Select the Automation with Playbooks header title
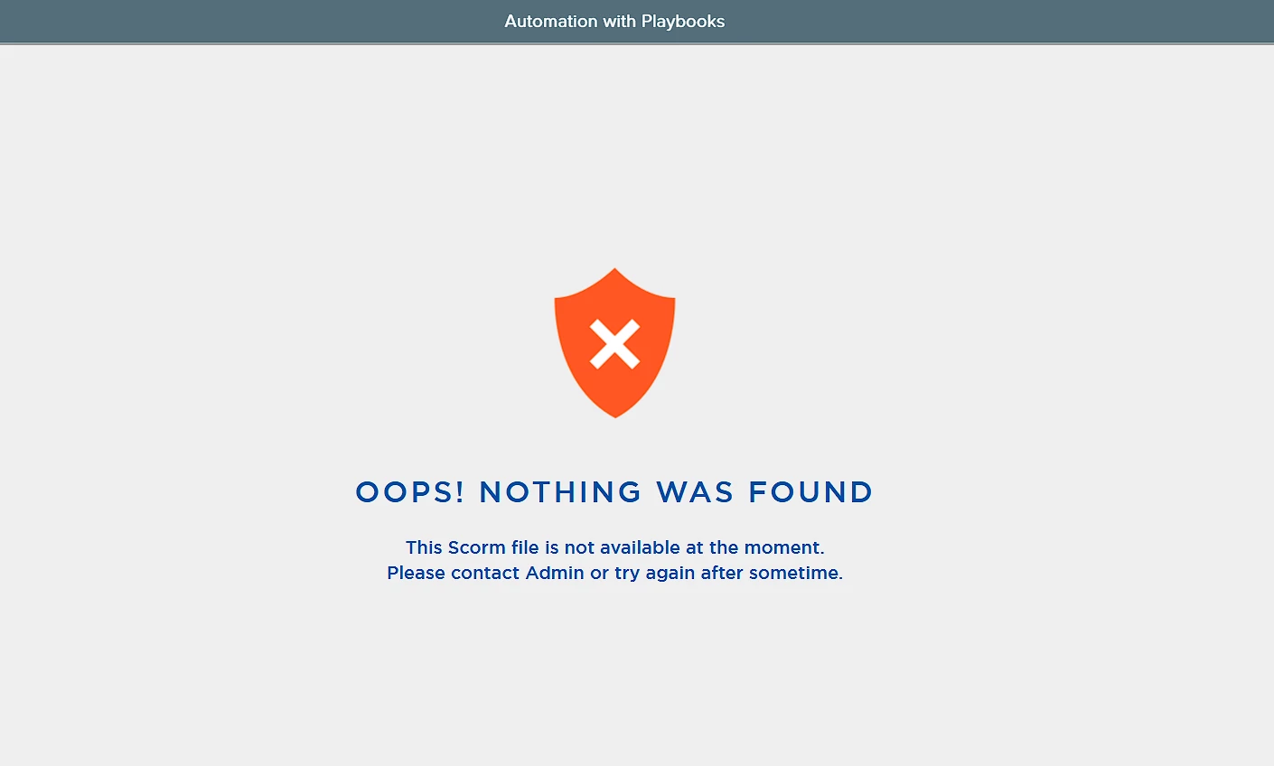This screenshot has height=766, width=1274. 614,21
